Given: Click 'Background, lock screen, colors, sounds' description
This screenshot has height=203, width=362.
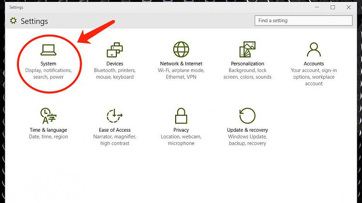Looking at the screenshot, I should coord(248,74).
